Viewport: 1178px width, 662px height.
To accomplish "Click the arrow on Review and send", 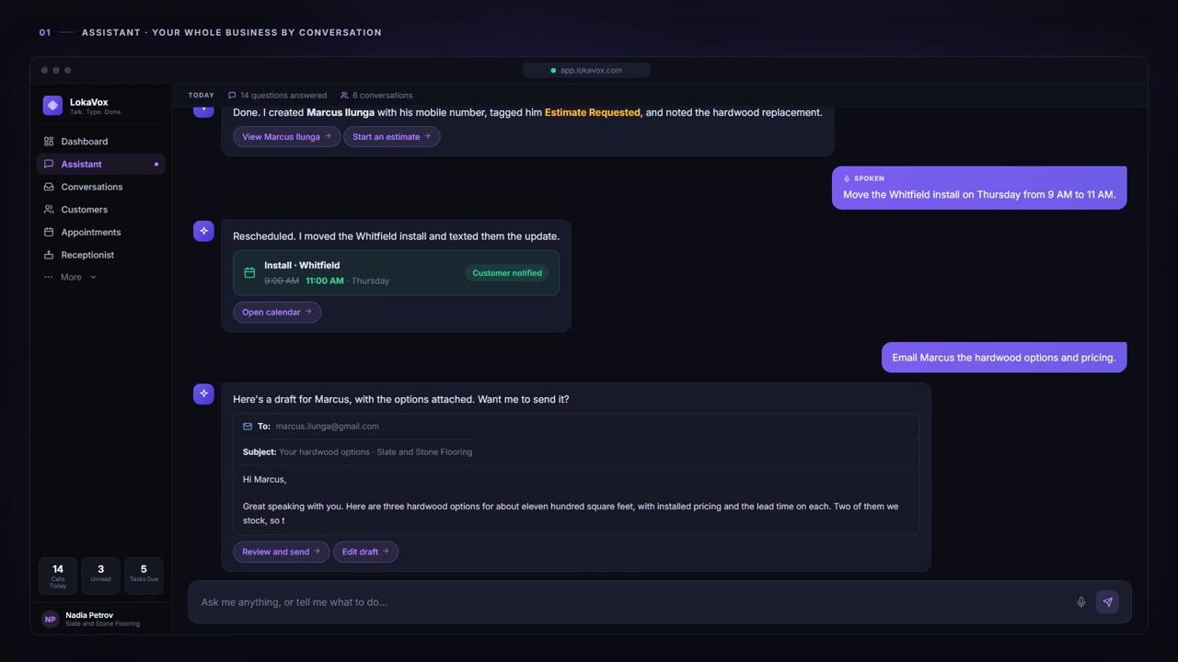I will click(318, 552).
